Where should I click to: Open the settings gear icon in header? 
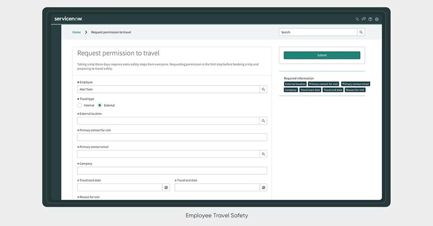point(376,19)
